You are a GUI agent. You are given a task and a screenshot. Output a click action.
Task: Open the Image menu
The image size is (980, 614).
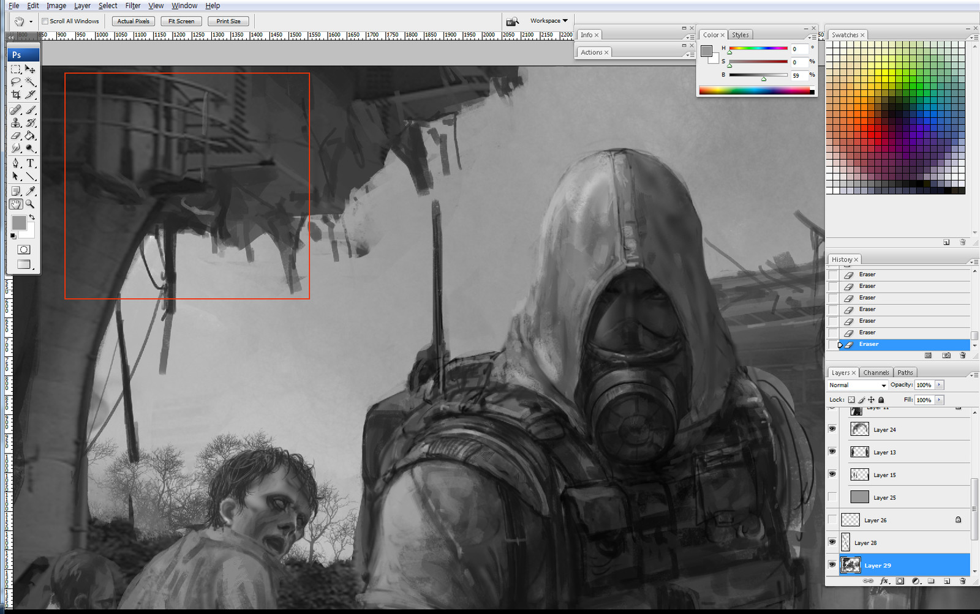coord(56,6)
